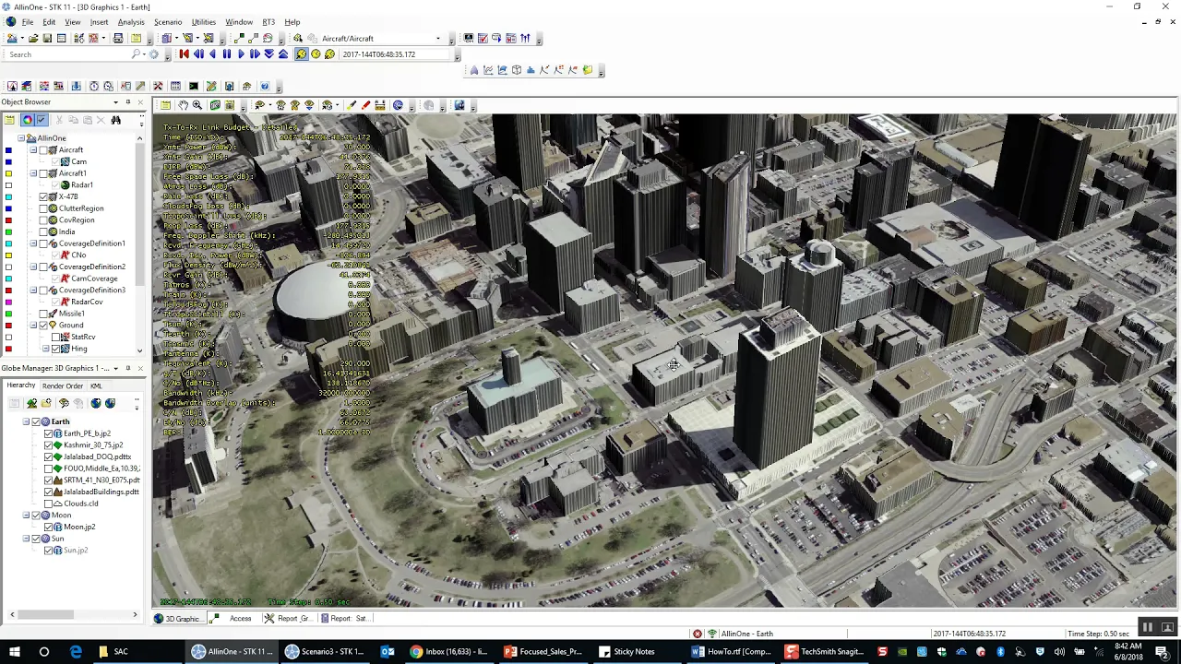Step the animation forward one frame

point(255,54)
